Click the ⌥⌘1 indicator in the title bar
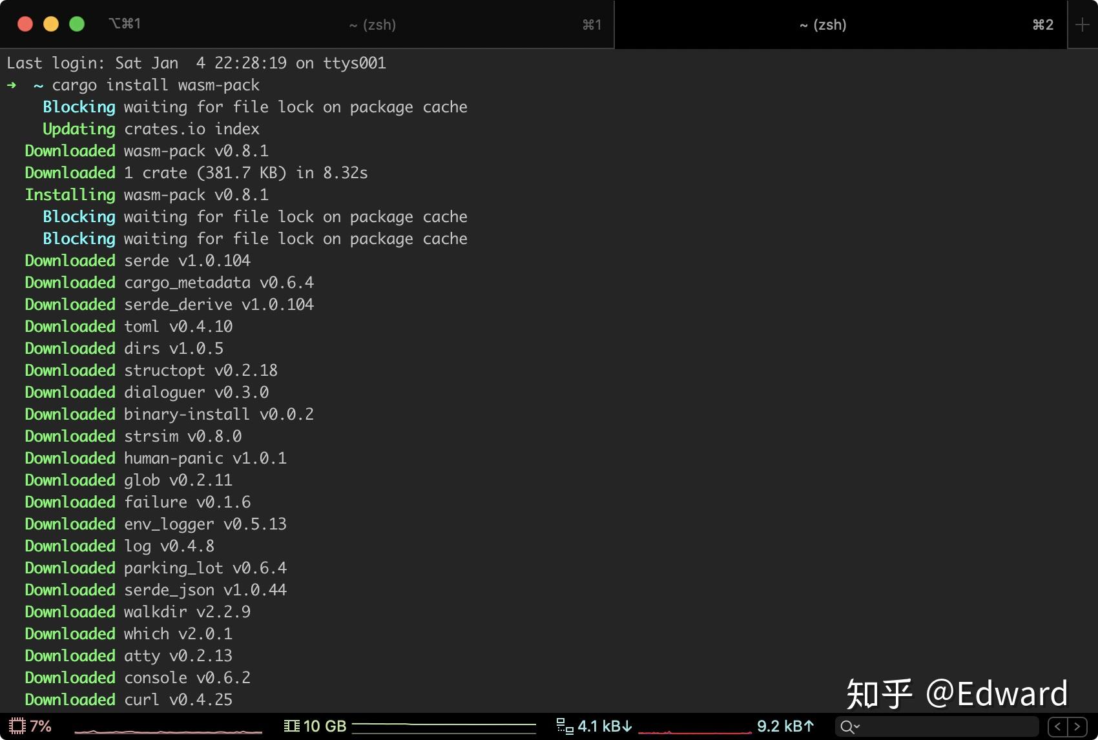1098x740 pixels. pos(125,23)
